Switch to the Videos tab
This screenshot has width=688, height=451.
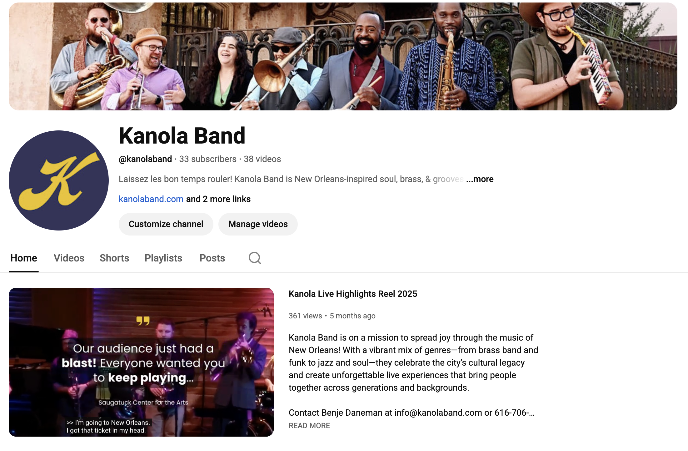pos(69,258)
